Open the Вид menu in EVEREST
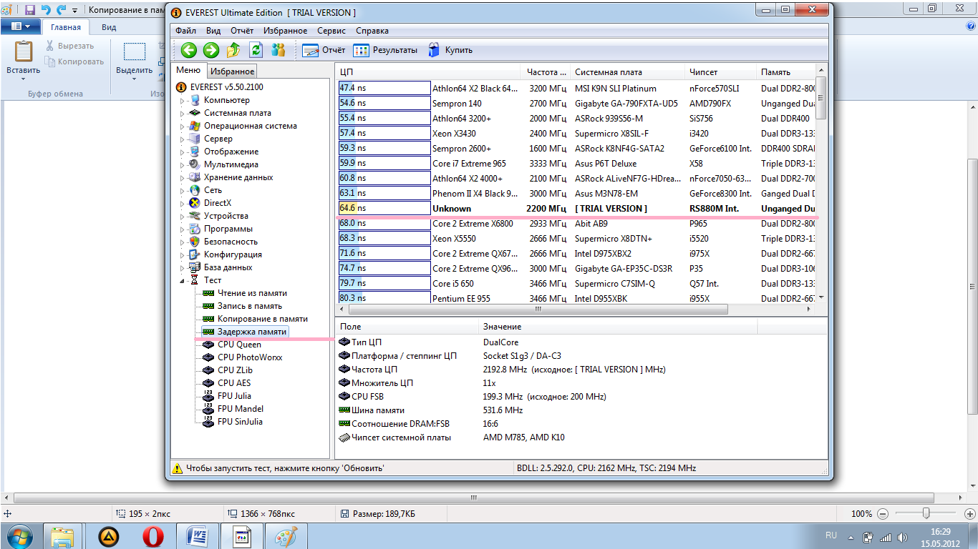 click(x=213, y=31)
